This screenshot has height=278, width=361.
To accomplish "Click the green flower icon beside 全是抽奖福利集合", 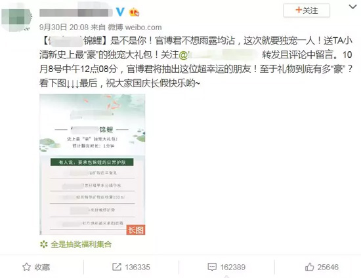I will tap(44, 244).
